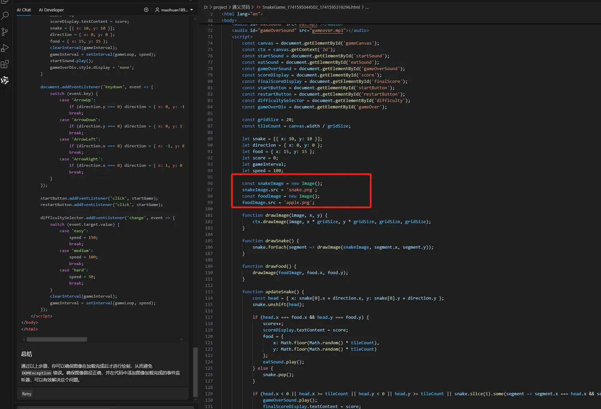Click the chat code scroll-right arrow

(181, 339)
